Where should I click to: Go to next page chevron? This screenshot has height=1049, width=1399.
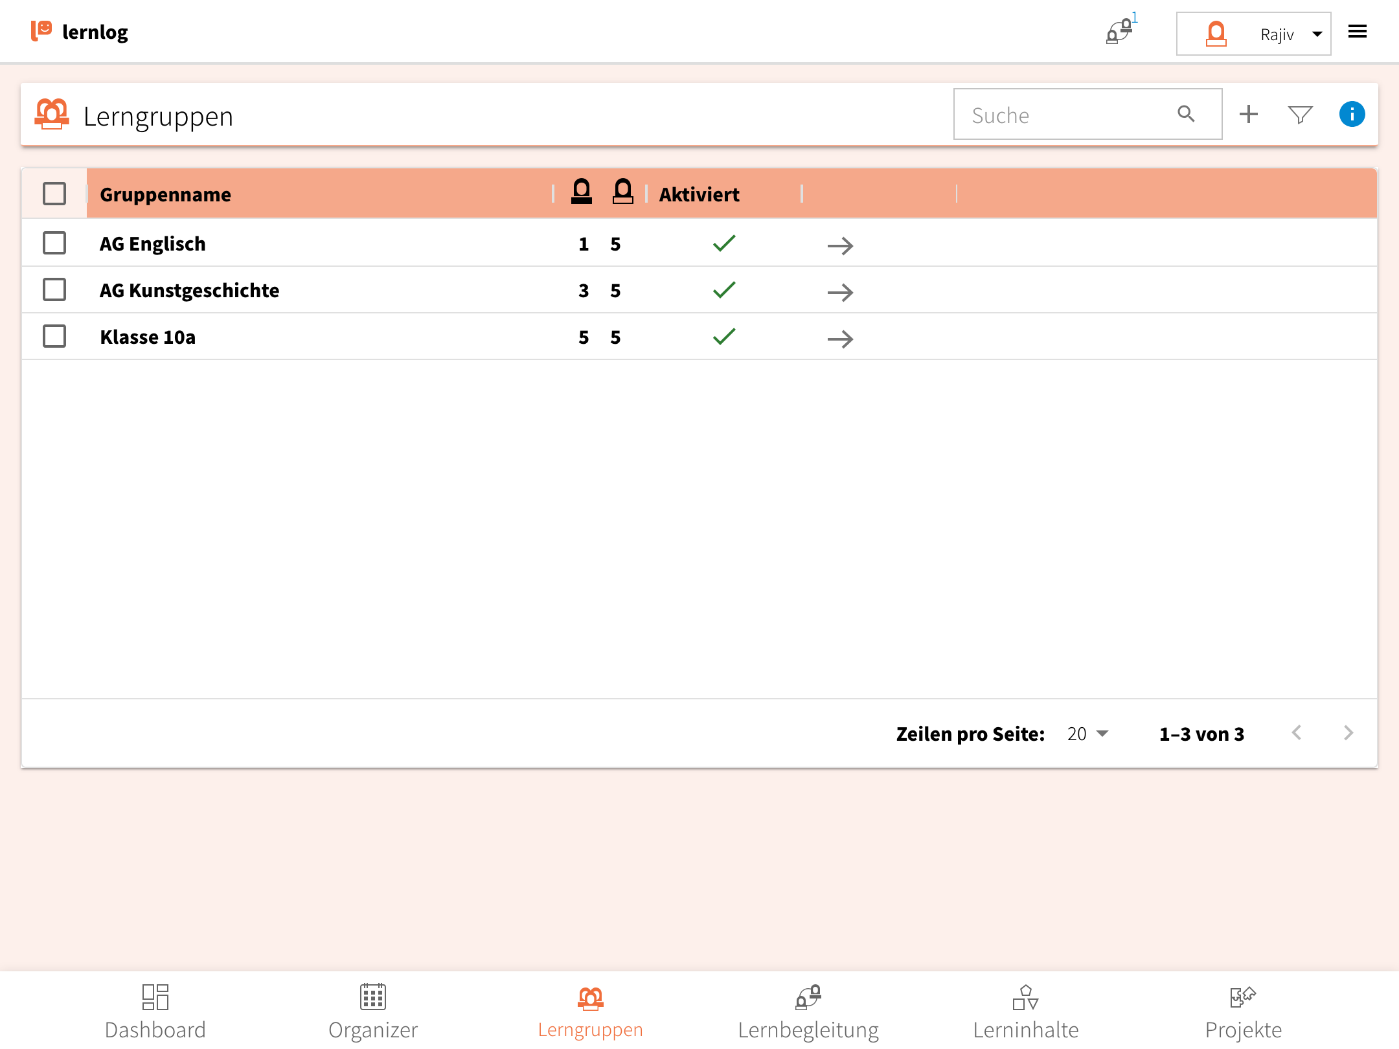tap(1348, 733)
